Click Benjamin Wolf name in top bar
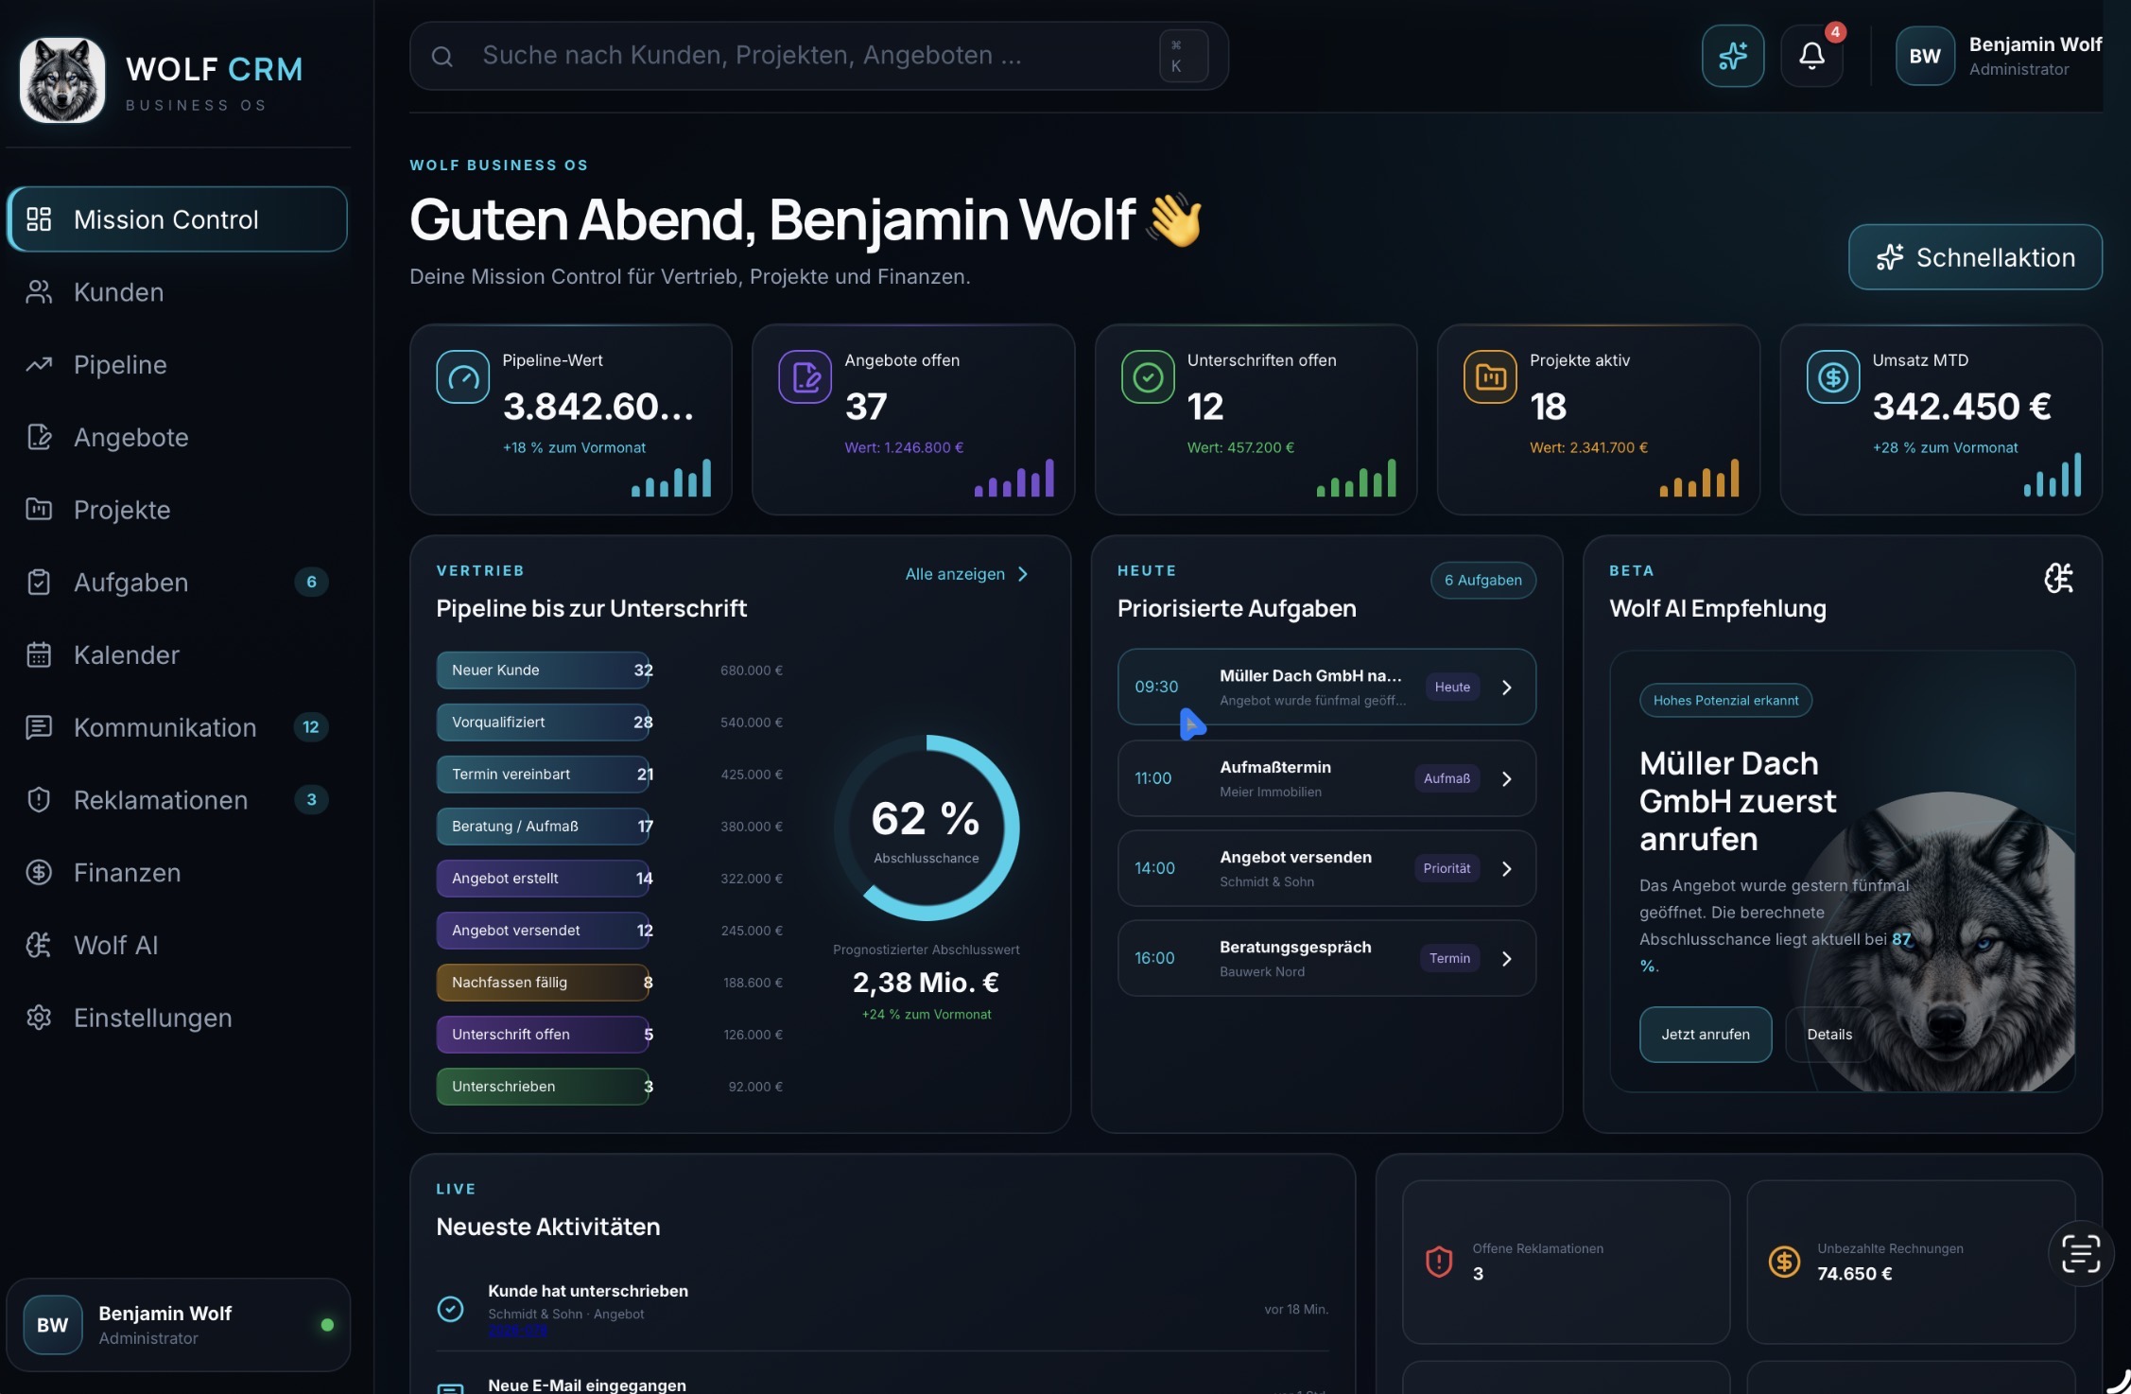The image size is (2131, 1394). (x=2035, y=44)
